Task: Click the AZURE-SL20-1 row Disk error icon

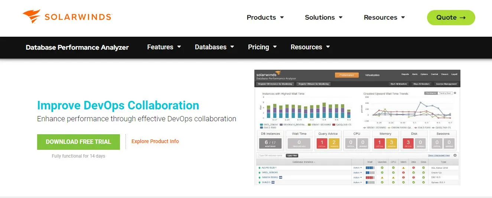Action: coord(413,168)
